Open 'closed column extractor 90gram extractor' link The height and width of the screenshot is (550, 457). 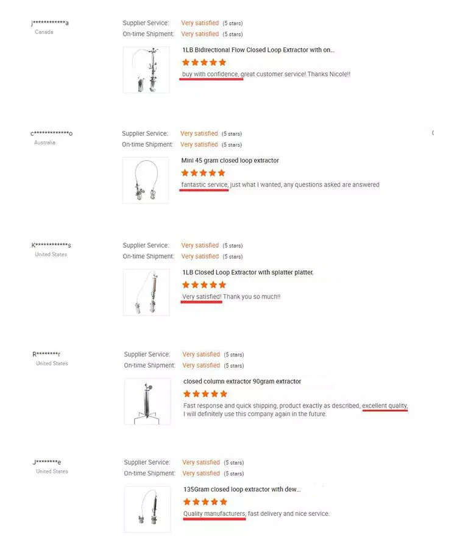click(x=242, y=381)
